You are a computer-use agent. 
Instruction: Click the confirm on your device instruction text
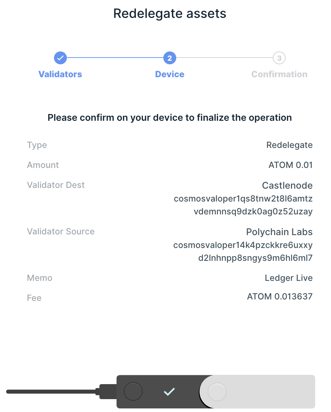tap(170, 118)
